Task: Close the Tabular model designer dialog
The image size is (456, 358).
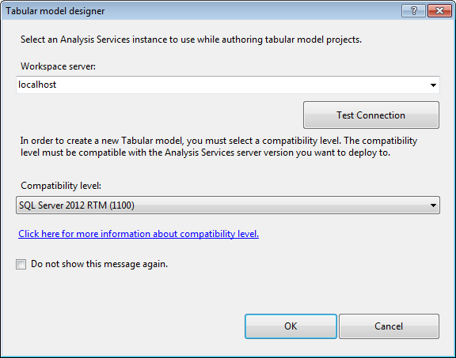Action: (x=439, y=11)
